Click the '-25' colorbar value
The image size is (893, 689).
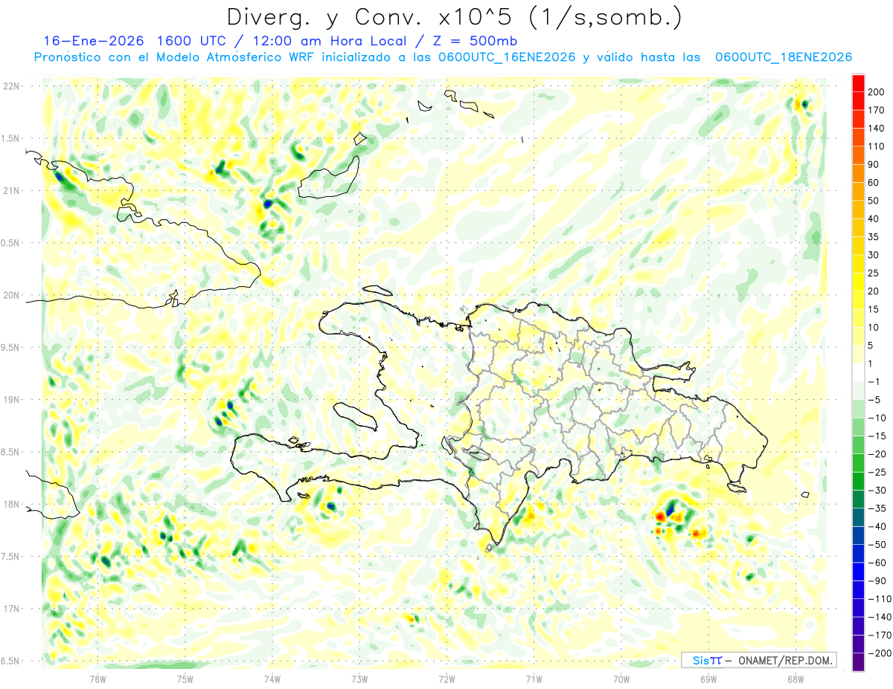(x=876, y=472)
